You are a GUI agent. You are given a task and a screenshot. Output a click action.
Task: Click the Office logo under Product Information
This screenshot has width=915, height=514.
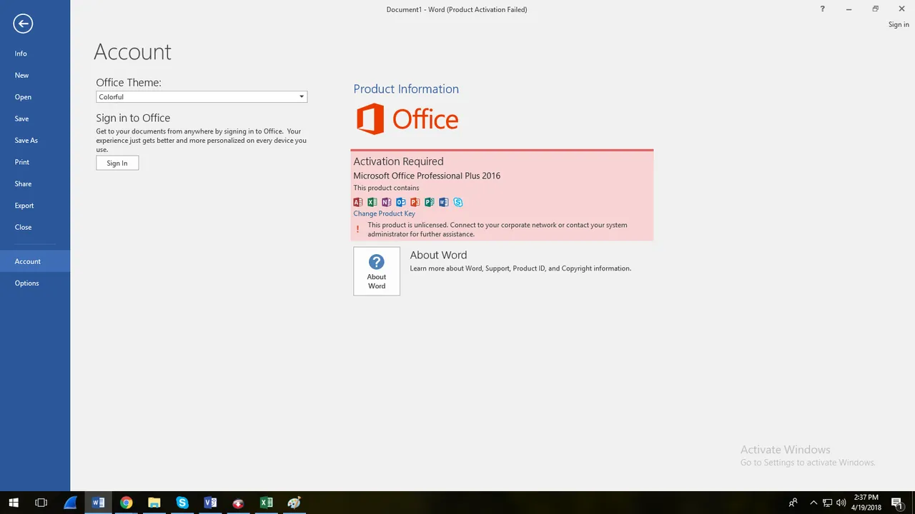(x=407, y=119)
